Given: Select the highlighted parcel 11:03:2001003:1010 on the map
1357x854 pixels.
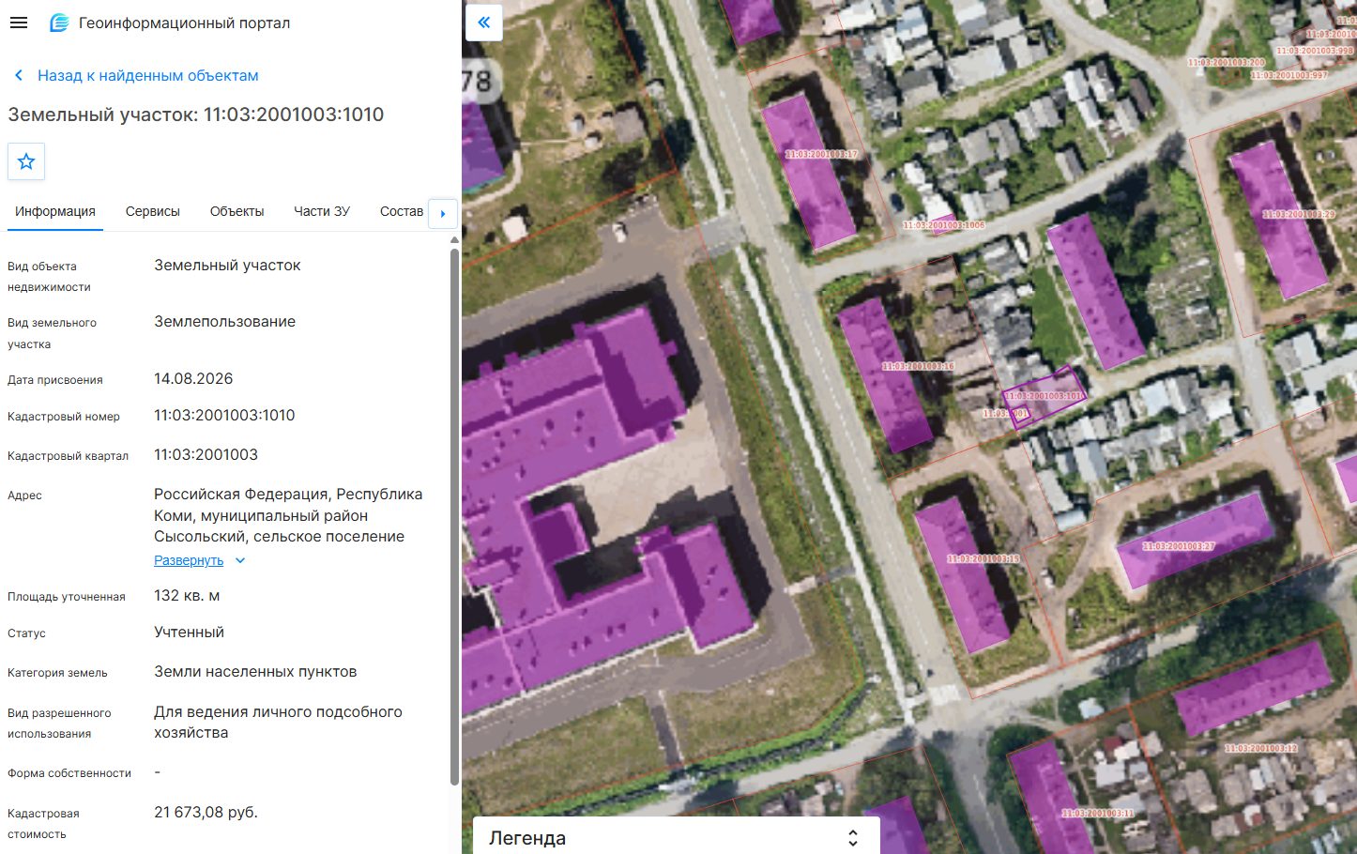Looking at the screenshot, I should click(x=1044, y=396).
